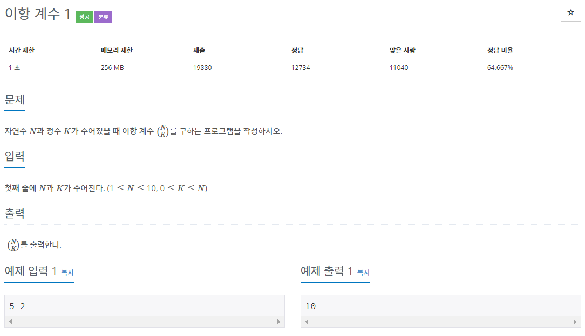This screenshot has height=336, width=585.
Task: Click the sample input text '5 2'
Action: coord(17,306)
